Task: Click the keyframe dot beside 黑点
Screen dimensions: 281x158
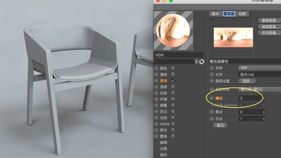Action: pyautogui.click(x=212, y=112)
